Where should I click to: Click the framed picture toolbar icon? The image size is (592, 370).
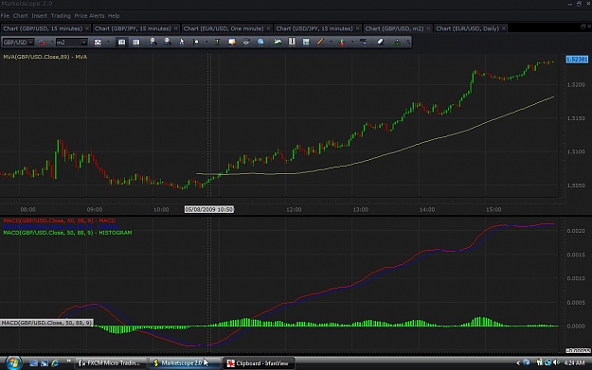point(306,42)
